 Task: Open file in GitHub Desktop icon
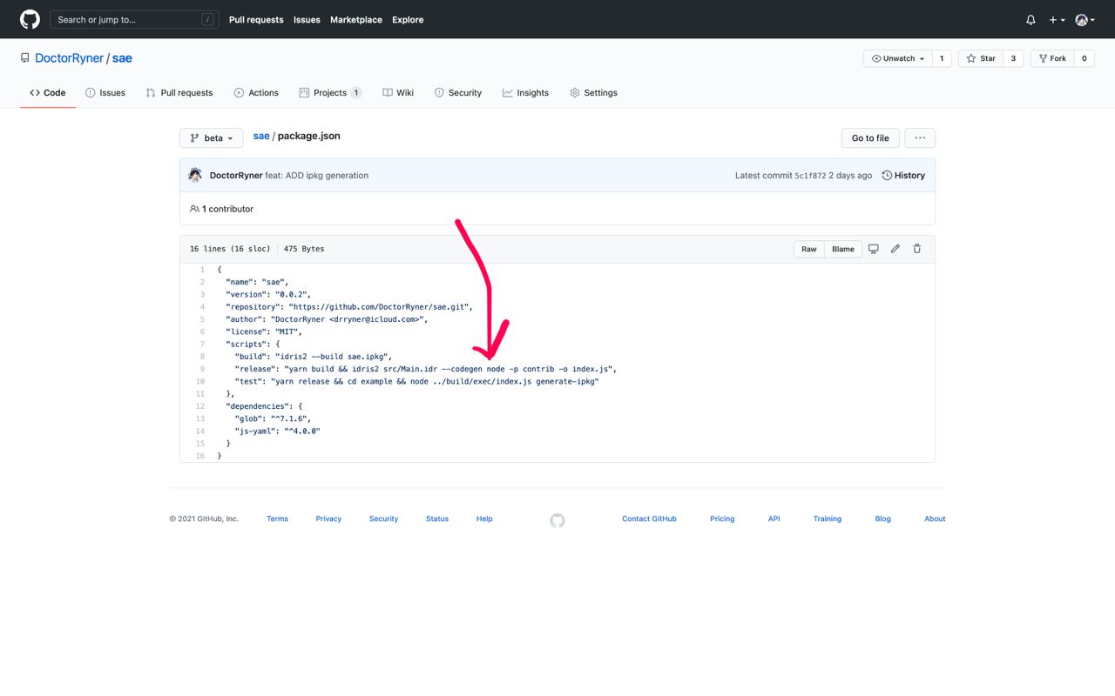point(874,249)
